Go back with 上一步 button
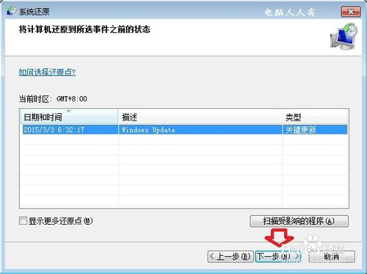This screenshot has width=367, height=274. click(230, 256)
